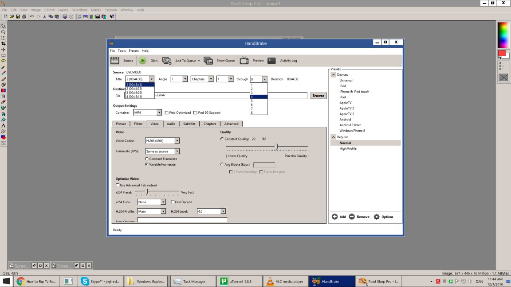
Task: Click the Add To Queue icon
Action: coord(166,61)
